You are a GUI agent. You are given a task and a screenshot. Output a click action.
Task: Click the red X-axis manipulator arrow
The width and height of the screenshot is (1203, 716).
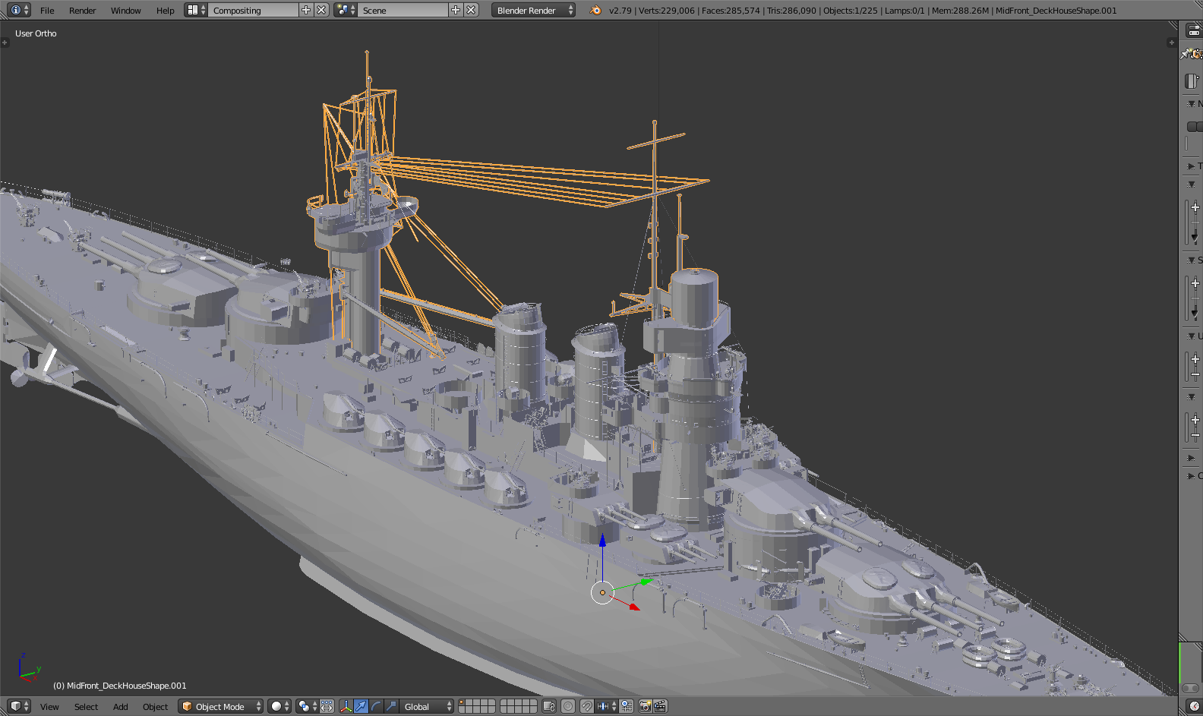634,607
